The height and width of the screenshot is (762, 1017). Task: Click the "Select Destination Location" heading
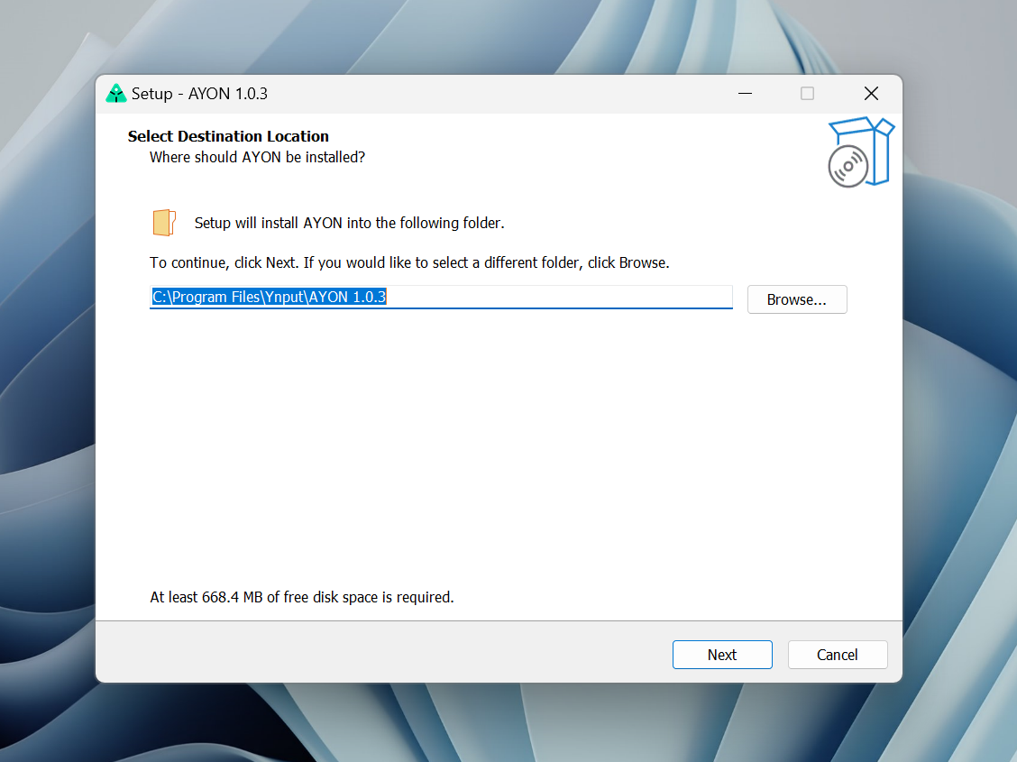[x=228, y=136]
